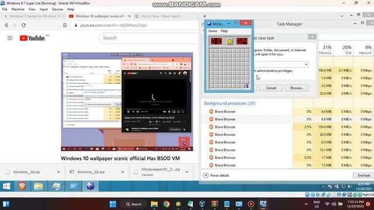Click Browse... in Create new task dialog
The height and width of the screenshot is (210, 374).
pyautogui.click(x=297, y=88)
